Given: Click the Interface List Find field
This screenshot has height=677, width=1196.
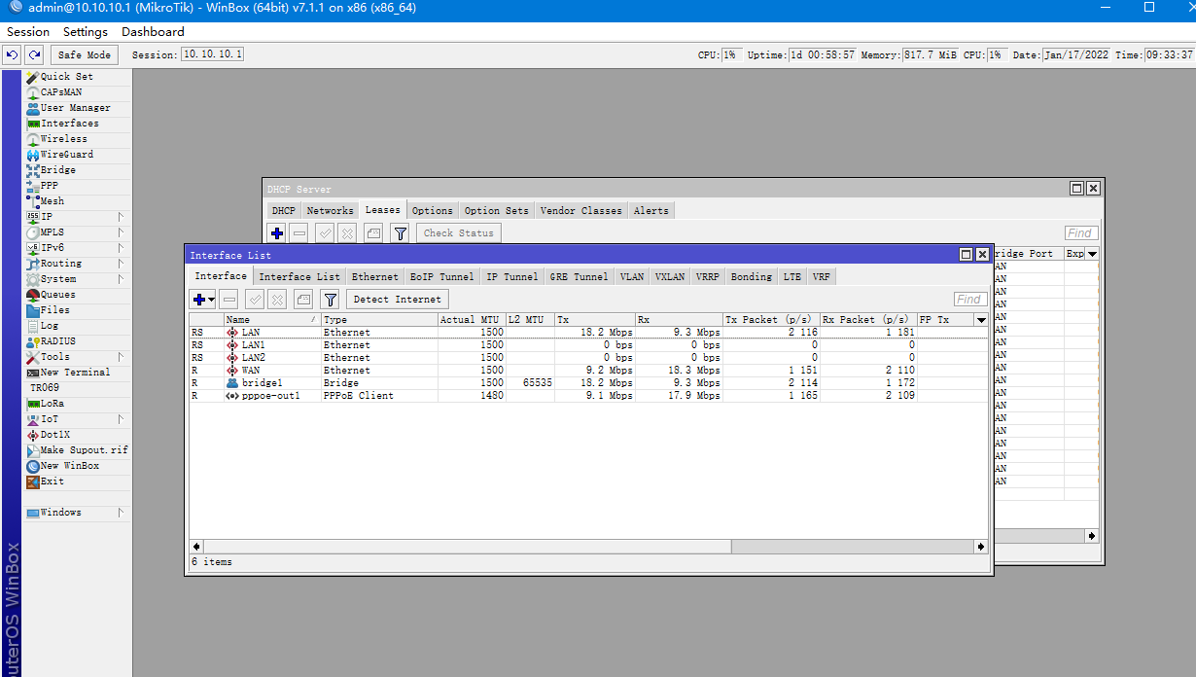Looking at the screenshot, I should (x=970, y=300).
